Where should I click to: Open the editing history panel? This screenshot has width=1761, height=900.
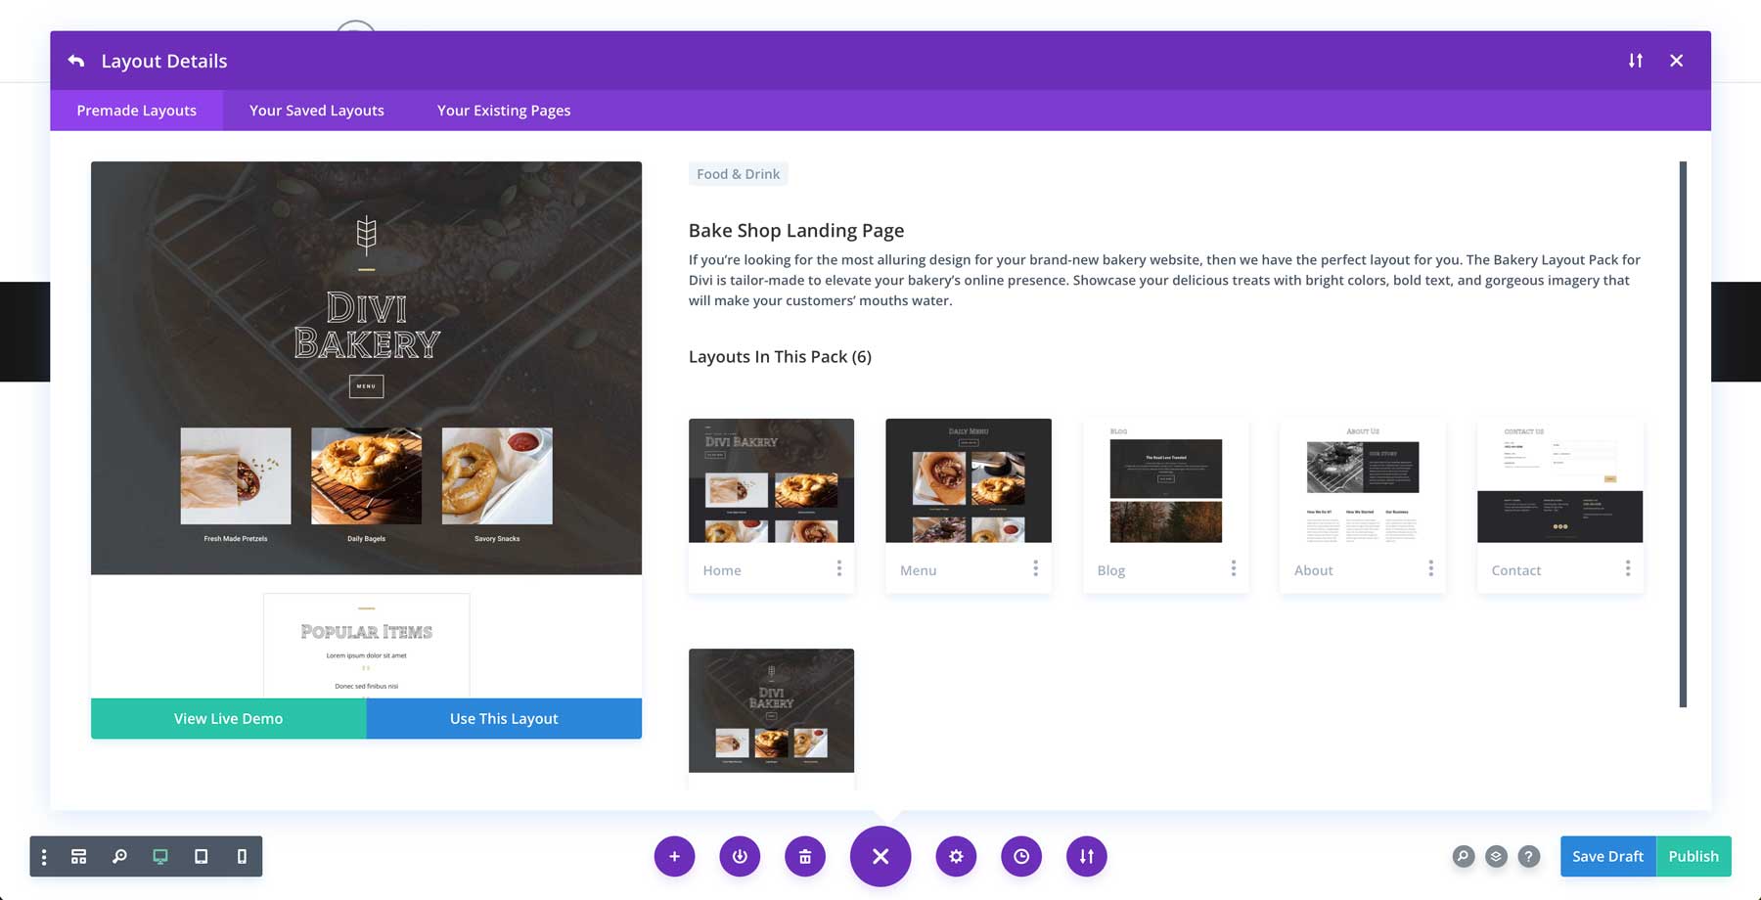pyautogui.click(x=1021, y=856)
